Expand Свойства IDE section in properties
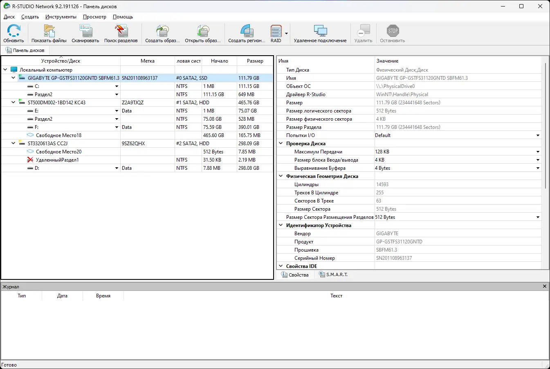Viewport: 550px width, 369px height. [281, 266]
